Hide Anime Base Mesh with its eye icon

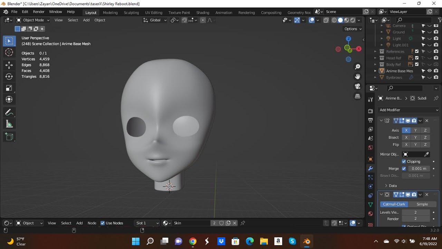[430, 71]
